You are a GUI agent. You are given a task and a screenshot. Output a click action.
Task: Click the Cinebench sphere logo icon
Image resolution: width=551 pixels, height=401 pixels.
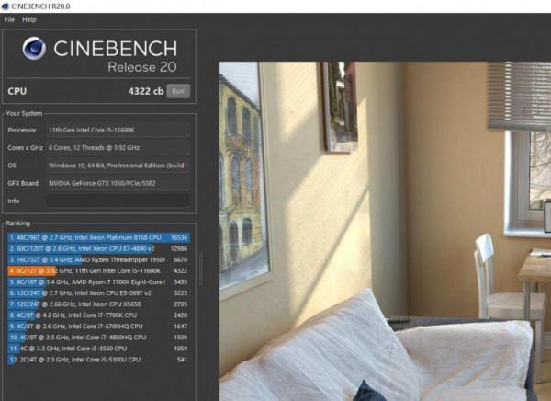pos(34,48)
